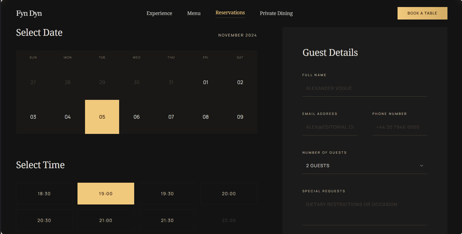Choose the 20:00 dining time
462x234 pixels.
[x=229, y=193]
